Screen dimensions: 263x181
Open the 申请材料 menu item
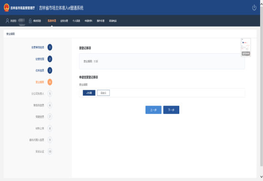88,21
